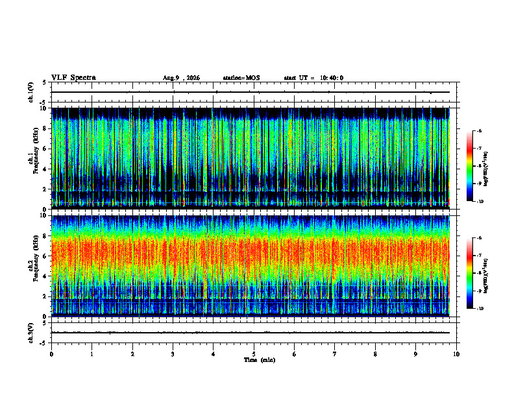The image size is (514, 397).
Task: Click the 'ch.3(V)' axis label
Action: (31, 333)
